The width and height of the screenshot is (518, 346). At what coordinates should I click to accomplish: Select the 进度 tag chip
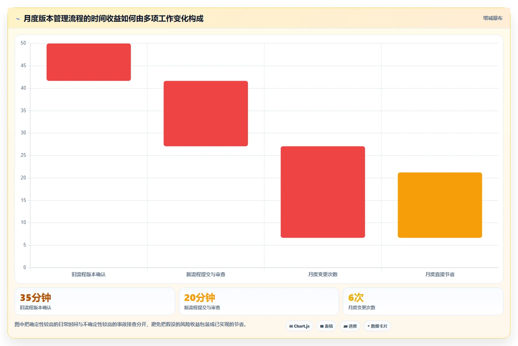tap(350, 326)
